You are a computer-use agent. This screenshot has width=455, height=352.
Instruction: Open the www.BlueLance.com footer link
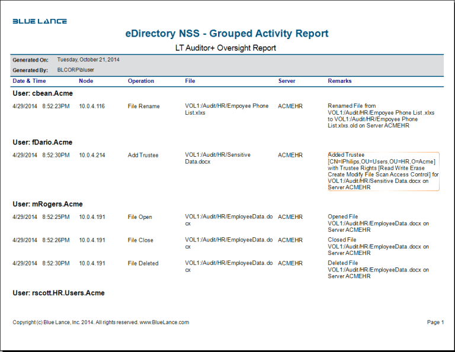[164, 322]
